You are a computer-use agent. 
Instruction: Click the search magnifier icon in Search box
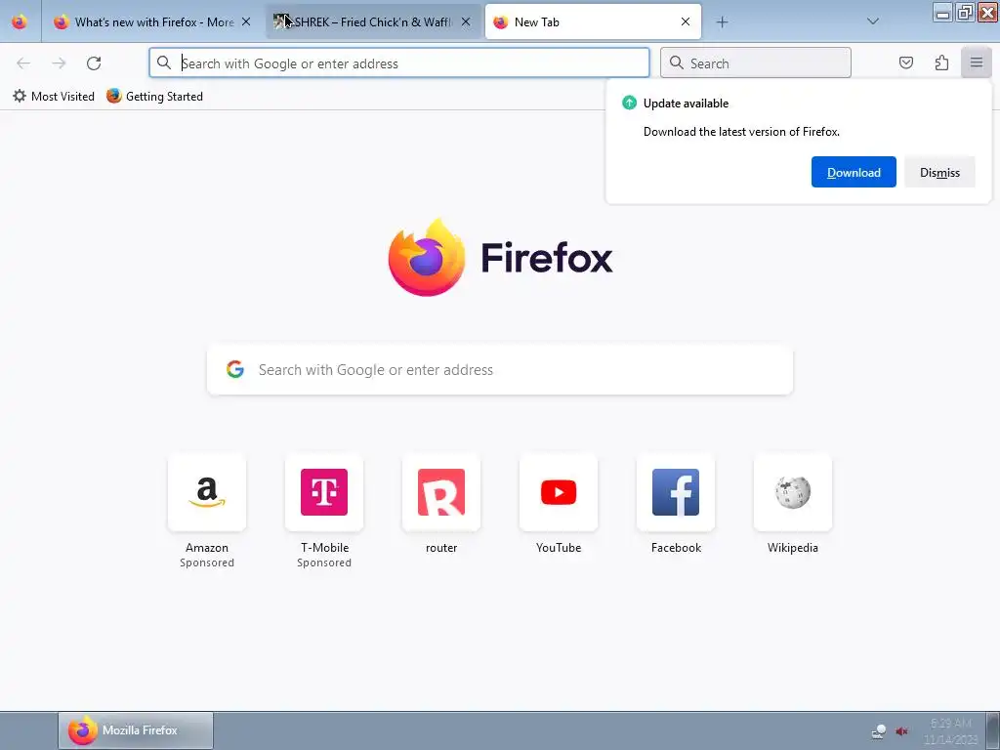pyautogui.click(x=677, y=63)
